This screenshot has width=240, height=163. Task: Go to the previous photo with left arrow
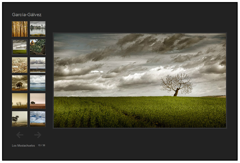pyautogui.click(x=20, y=135)
